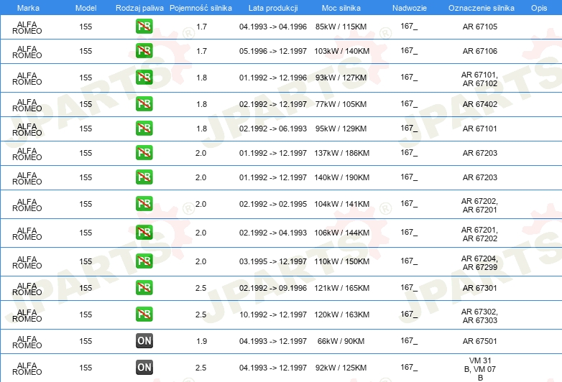Select the date range 10.1992 -> 12.1997
This screenshot has height=382, width=562.
[273, 315]
